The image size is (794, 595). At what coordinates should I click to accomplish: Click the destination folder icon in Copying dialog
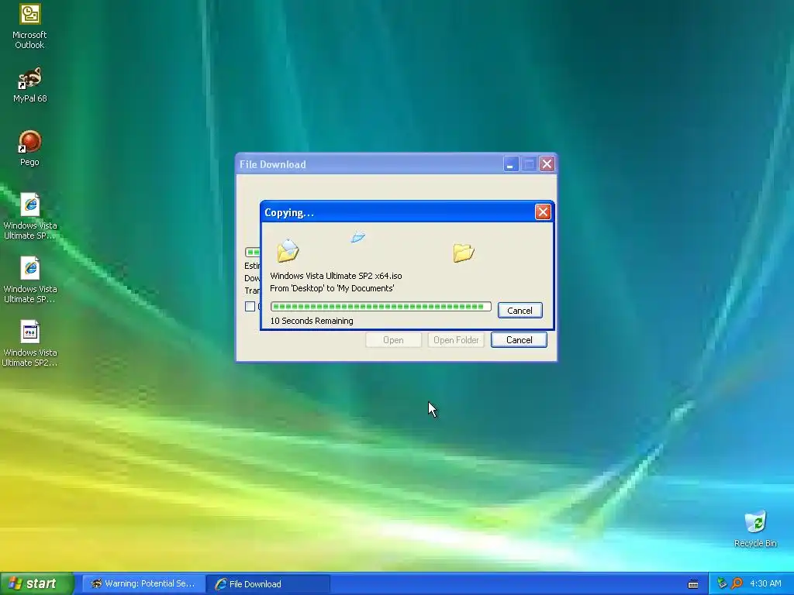coord(464,252)
